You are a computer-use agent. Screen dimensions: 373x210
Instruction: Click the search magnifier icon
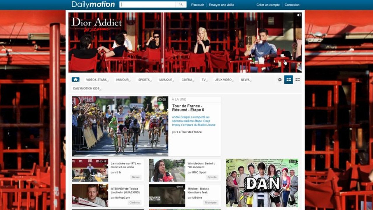[x=181, y=4]
